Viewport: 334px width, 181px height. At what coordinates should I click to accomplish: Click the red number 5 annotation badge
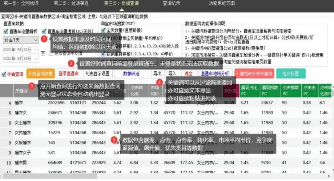point(115,139)
